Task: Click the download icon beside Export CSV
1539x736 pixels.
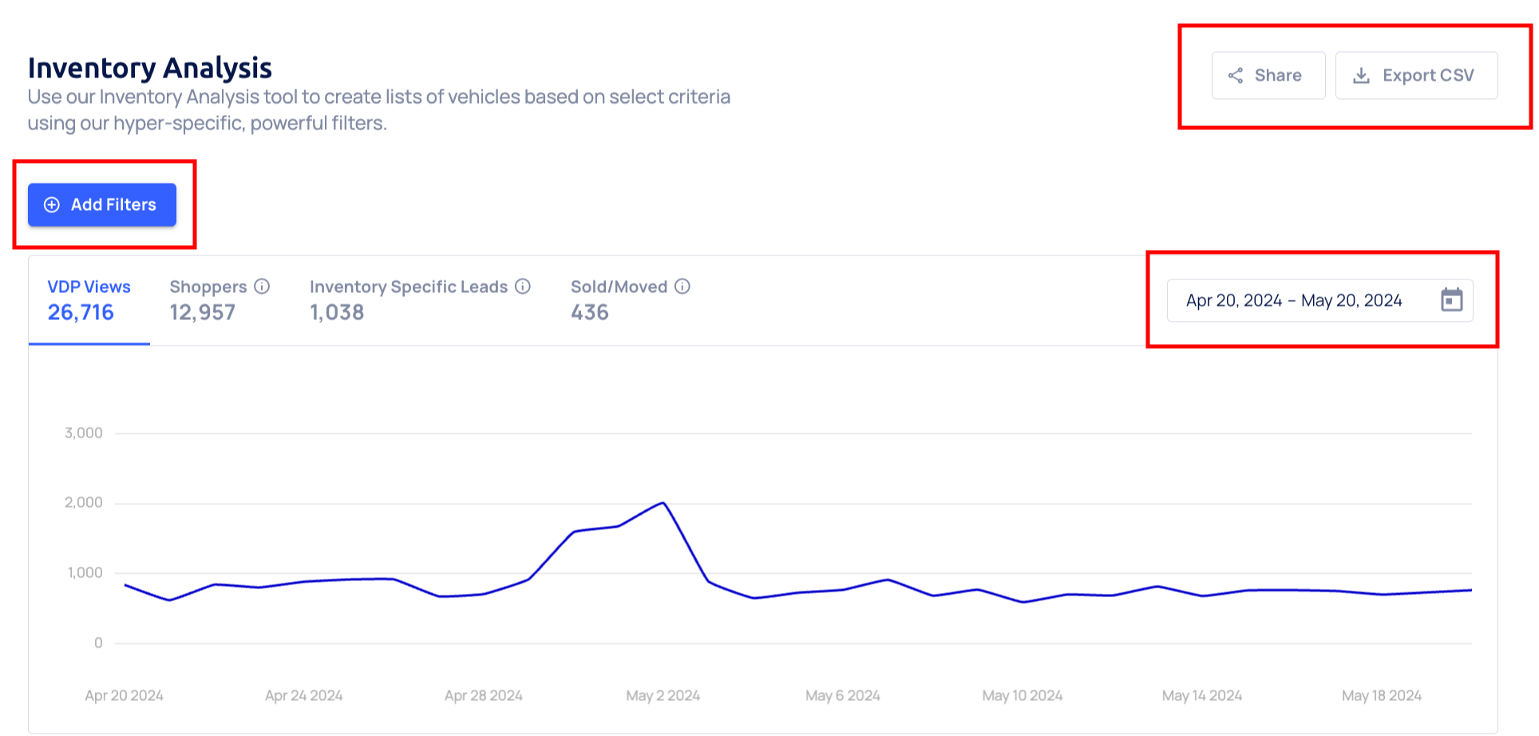Action: (1362, 76)
